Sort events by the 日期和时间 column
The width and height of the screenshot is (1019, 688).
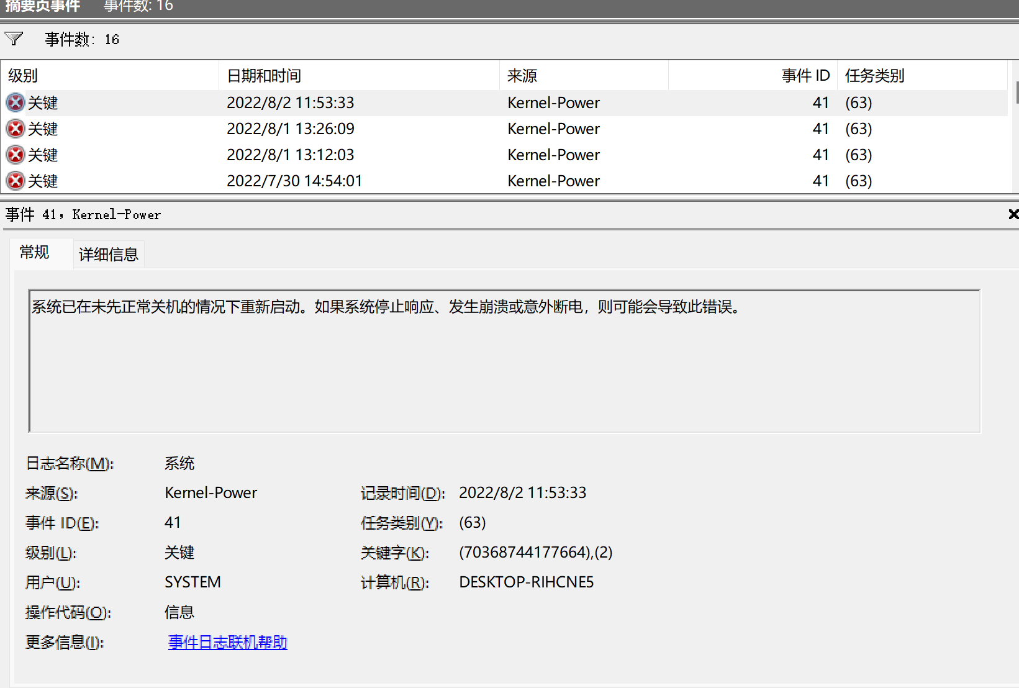click(x=264, y=75)
